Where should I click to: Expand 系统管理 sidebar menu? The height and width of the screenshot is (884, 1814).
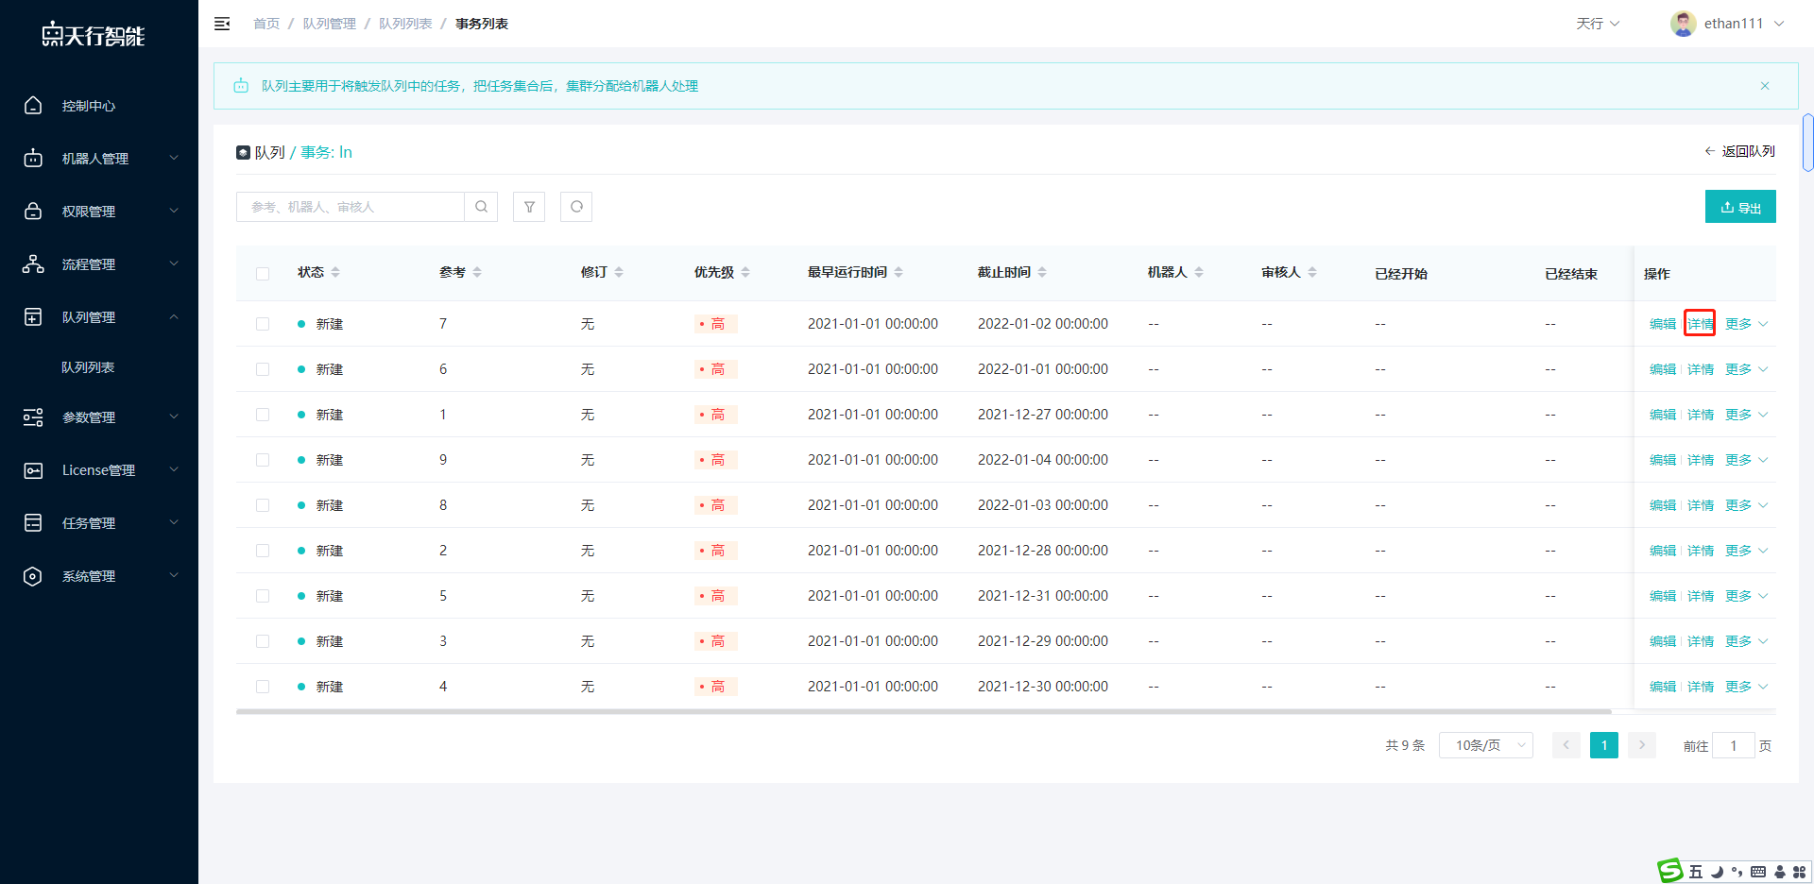click(99, 576)
